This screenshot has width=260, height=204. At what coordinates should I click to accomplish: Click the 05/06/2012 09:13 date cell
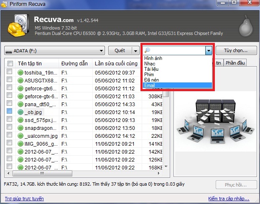(x=115, y=120)
